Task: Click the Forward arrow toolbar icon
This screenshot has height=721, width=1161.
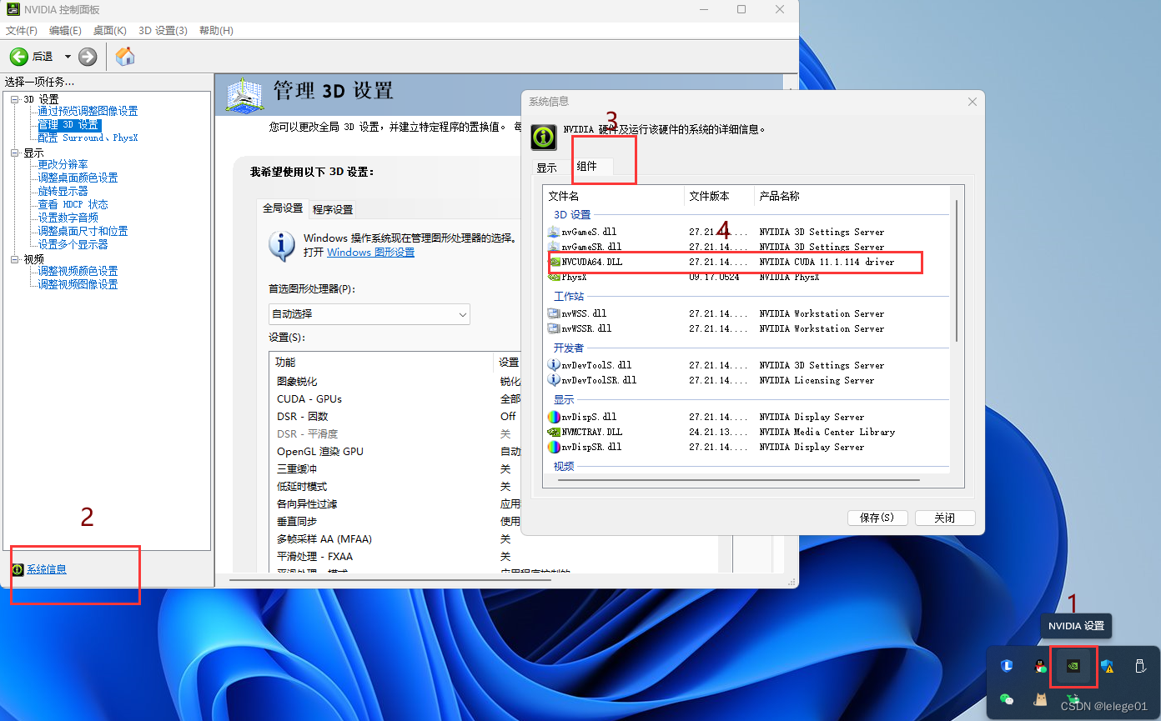Action: point(88,57)
